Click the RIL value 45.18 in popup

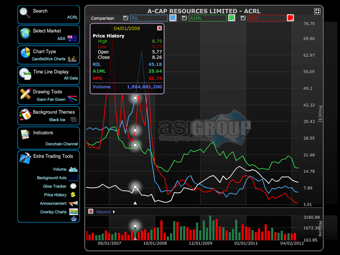155,64
